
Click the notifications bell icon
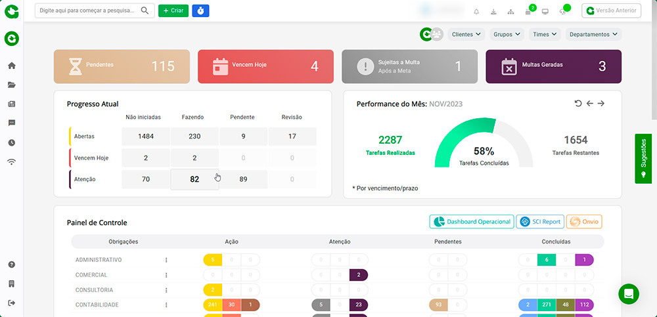pos(476,11)
